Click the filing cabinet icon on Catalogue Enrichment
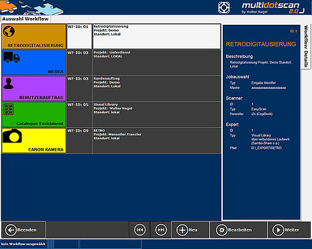The image size is (312, 249). point(9,109)
